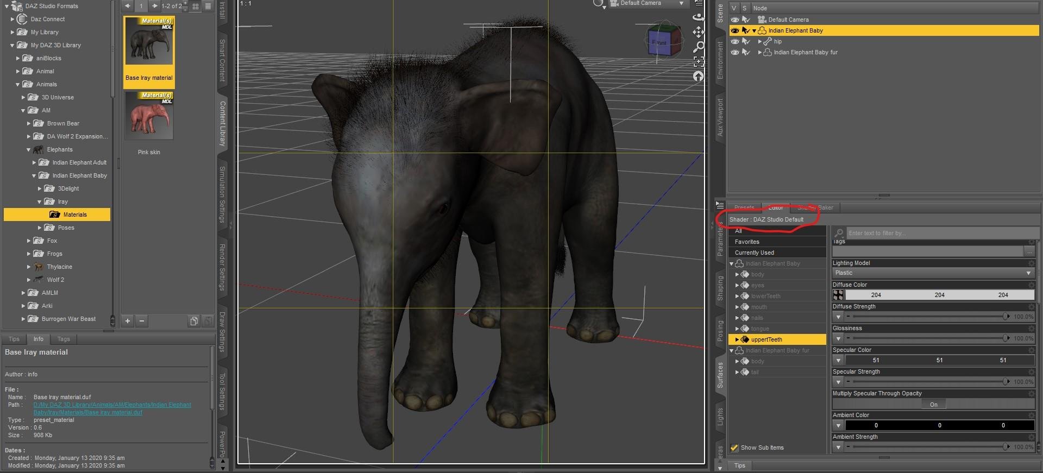Switch content view to list mode
The height and width of the screenshot is (473, 1043).
[208, 6]
